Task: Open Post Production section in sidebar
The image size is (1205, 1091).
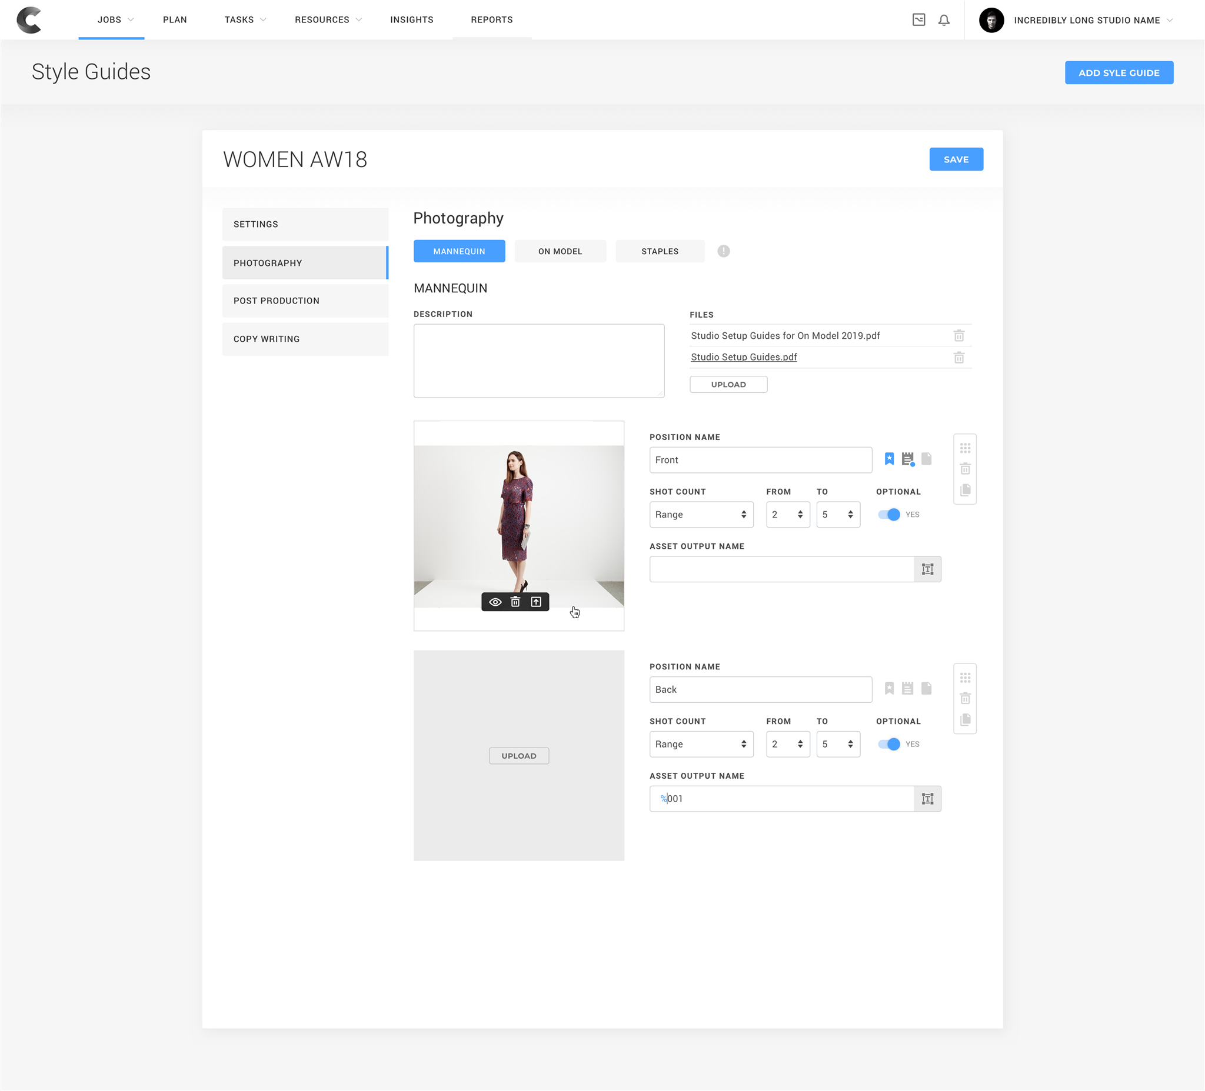Action: (x=305, y=301)
